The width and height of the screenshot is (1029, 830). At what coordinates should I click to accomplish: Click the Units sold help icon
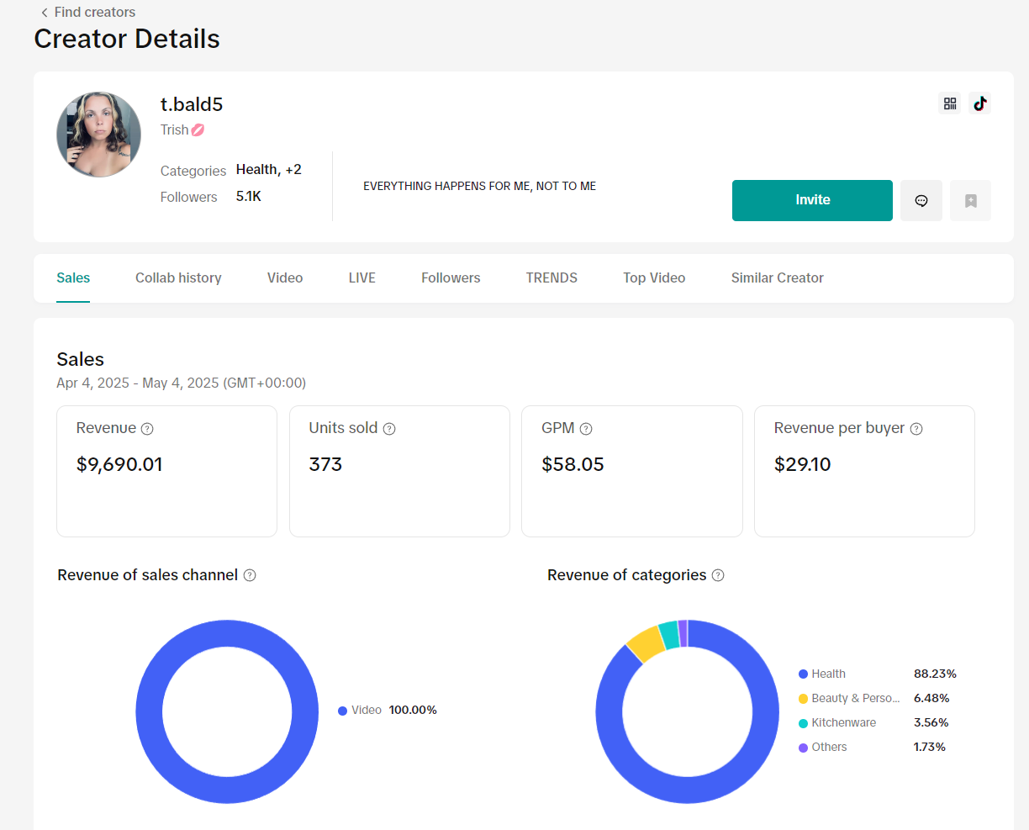coord(389,429)
